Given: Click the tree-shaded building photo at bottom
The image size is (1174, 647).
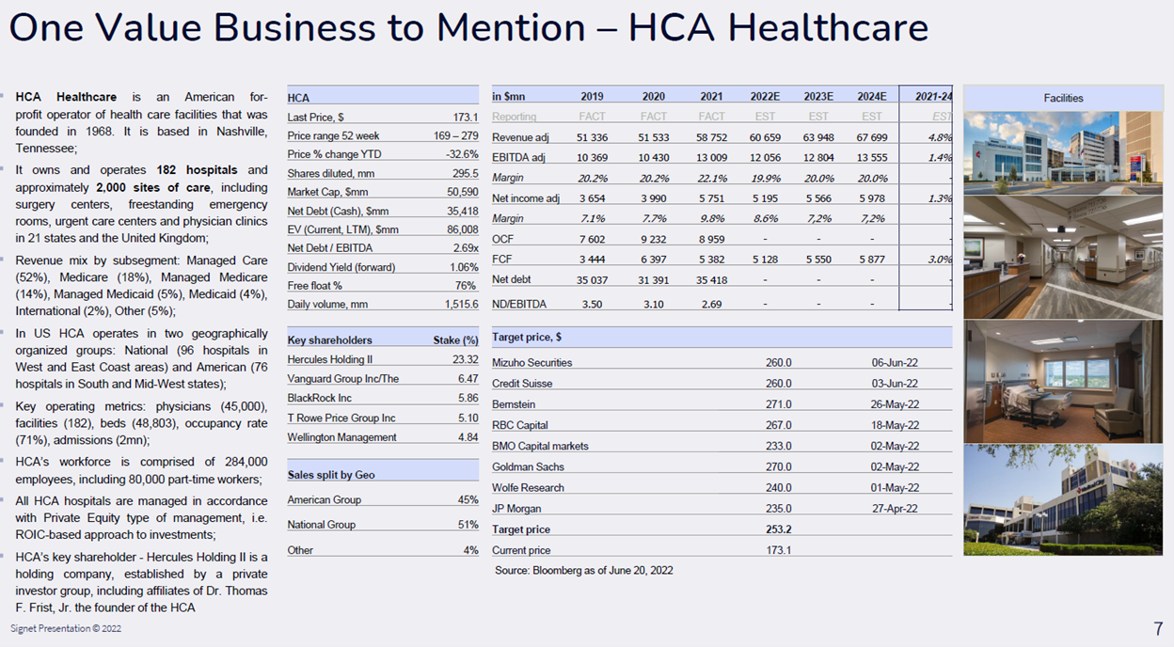Looking at the screenshot, I should [x=1063, y=500].
